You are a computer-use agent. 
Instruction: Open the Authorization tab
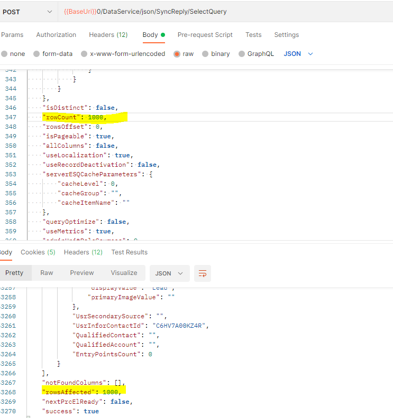[56, 35]
